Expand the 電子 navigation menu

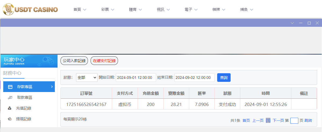point(191,10)
